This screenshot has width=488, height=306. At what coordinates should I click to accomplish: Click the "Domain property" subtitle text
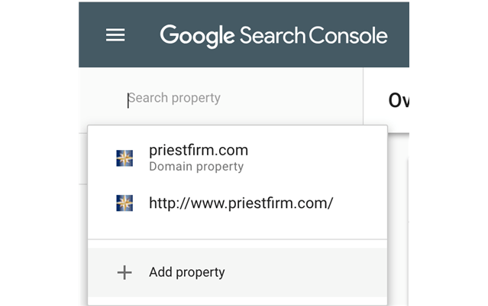pyautogui.click(x=196, y=167)
